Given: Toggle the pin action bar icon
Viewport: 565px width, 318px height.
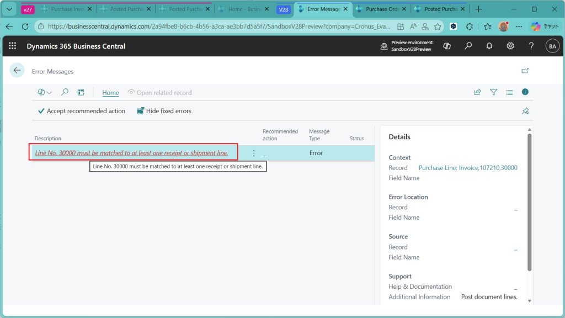Looking at the screenshot, I should pyautogui.click(x=525, y=111).
